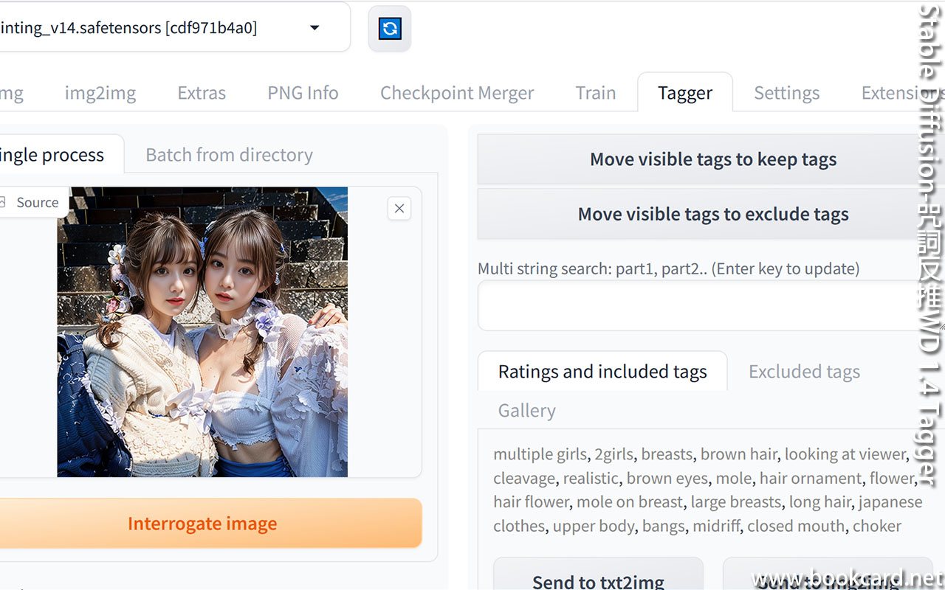Select the Extras tab
This screenshot has width=945, height=590.
[202, 92]
